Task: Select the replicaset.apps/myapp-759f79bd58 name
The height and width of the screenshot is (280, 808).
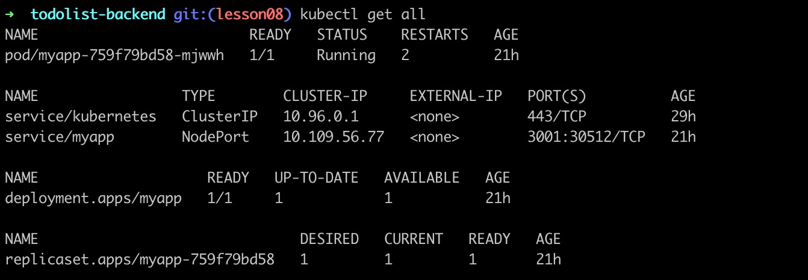Action: pyautogui.click(x=140, y=260)
